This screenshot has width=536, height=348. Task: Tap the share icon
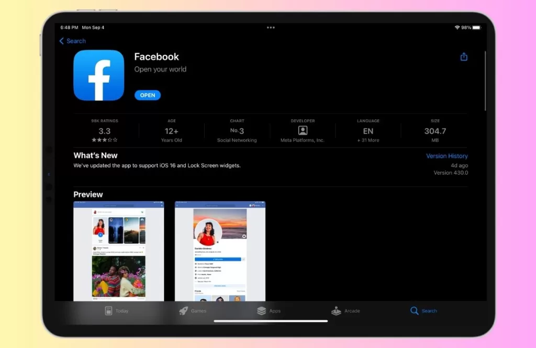464,56
